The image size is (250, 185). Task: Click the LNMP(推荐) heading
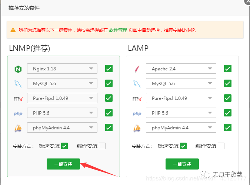coord(30,48)
